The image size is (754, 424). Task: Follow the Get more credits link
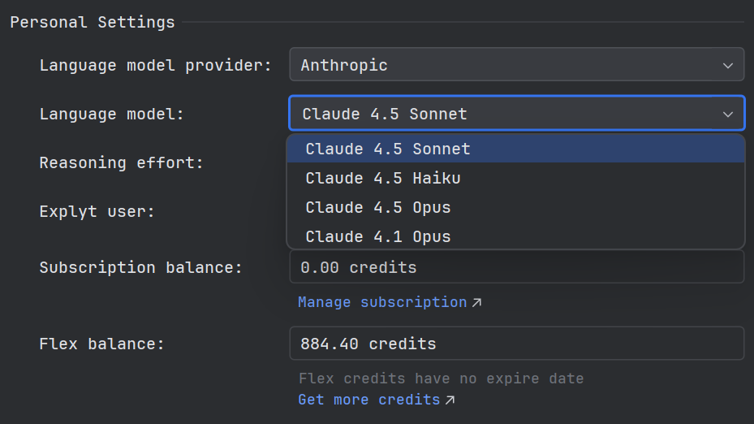[x=368, y=400]
